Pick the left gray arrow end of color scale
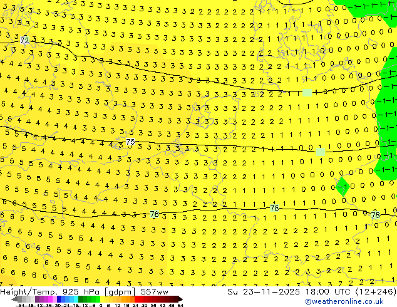The height and width of the screenshot is (307, 397). (x=14, y=299)
